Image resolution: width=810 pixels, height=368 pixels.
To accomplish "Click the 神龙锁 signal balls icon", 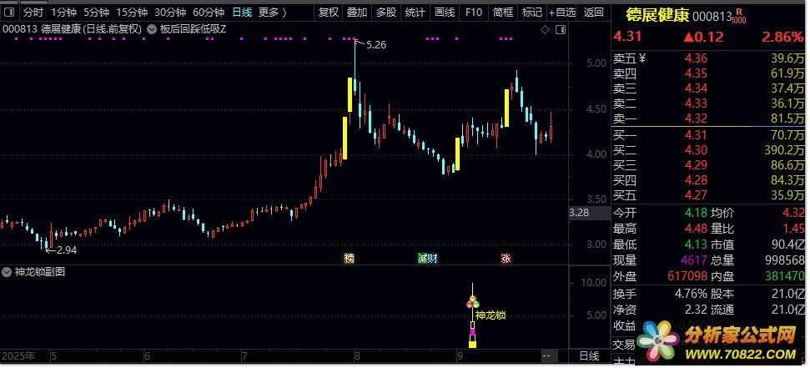I will [x=473, y=302].
